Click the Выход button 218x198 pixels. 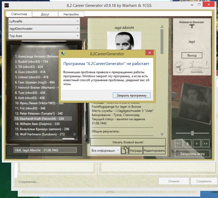click(192, 55)
